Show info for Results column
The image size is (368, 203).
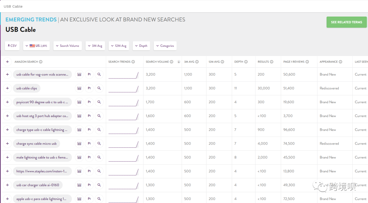click(272, 62)
